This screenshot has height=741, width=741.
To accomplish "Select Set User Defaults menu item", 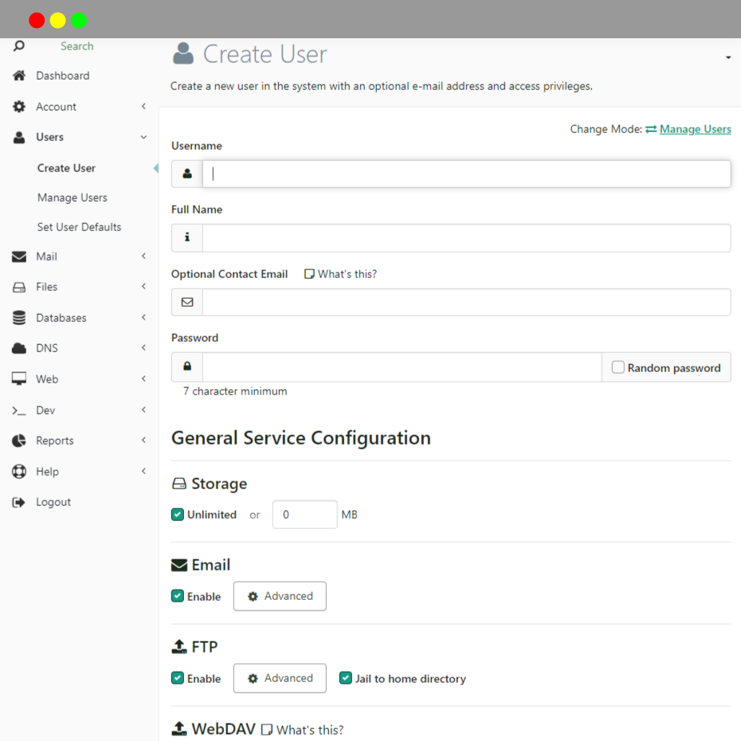I will 80,227.
